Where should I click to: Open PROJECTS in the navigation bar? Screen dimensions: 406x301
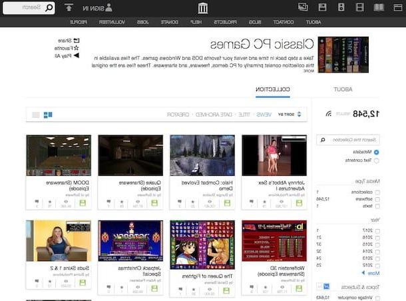point(225,22)
